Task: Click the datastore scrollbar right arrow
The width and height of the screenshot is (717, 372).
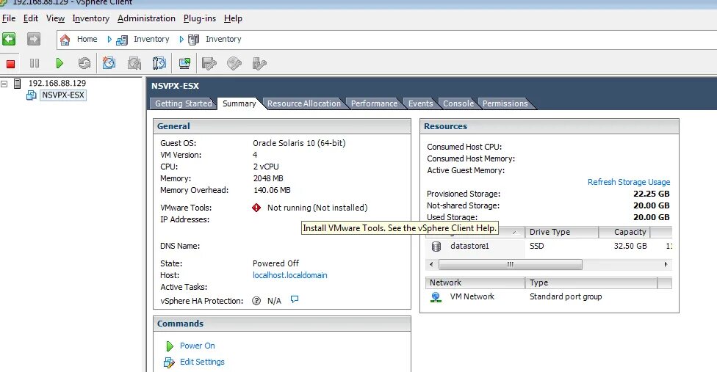Action: click(666, 264)
